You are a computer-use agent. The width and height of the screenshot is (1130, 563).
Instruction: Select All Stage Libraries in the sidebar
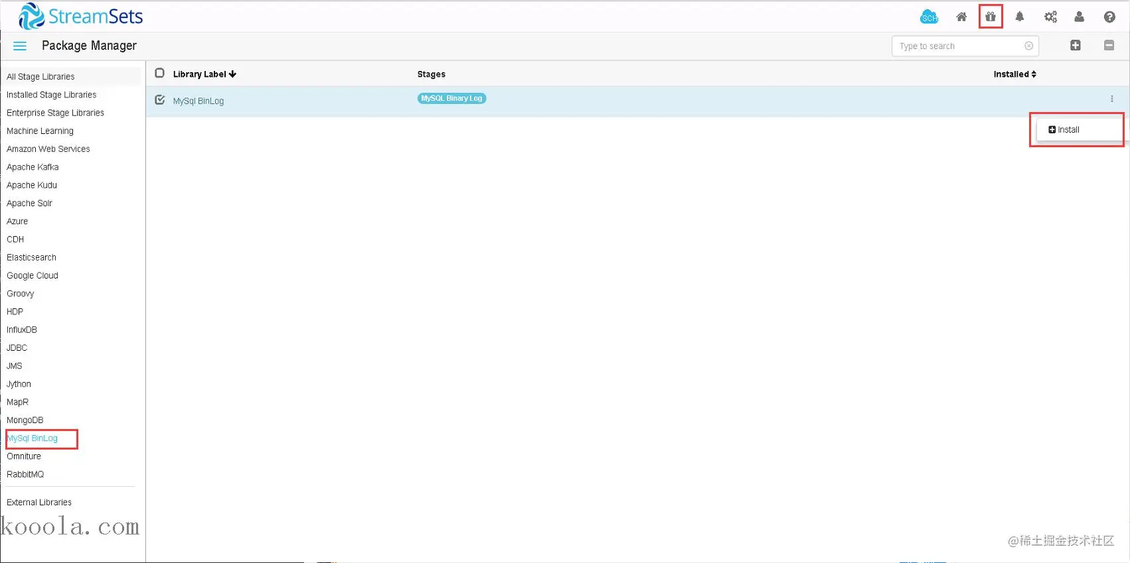(40, 77)
